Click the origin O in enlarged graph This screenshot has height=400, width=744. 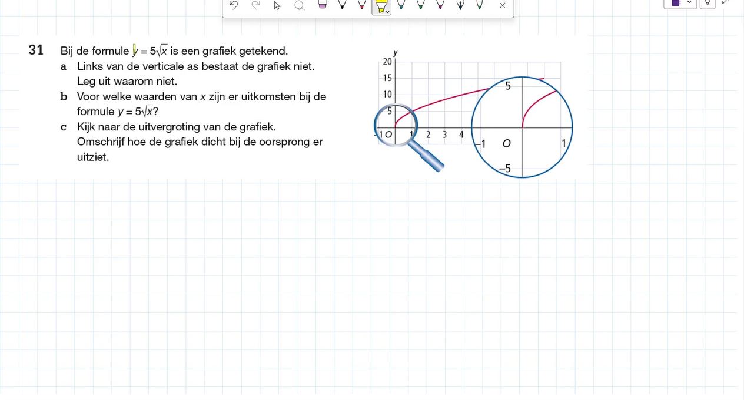(506, 143)
